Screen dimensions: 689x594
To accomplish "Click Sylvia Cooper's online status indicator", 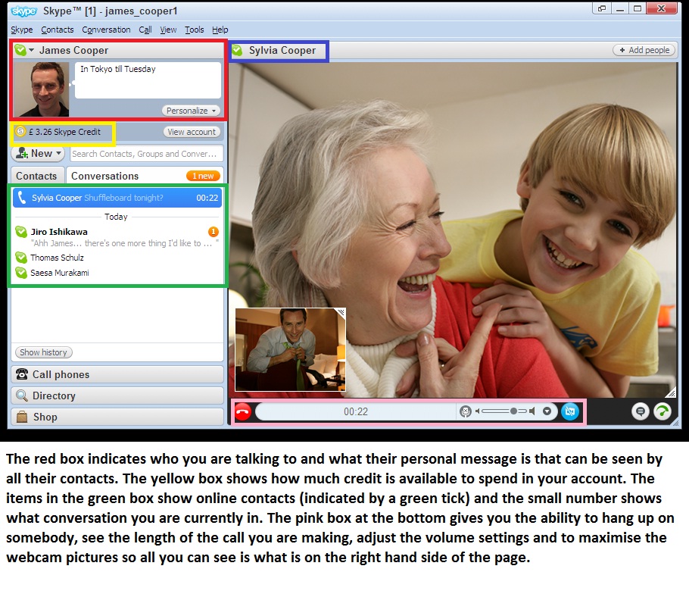I will pos(236,51).
